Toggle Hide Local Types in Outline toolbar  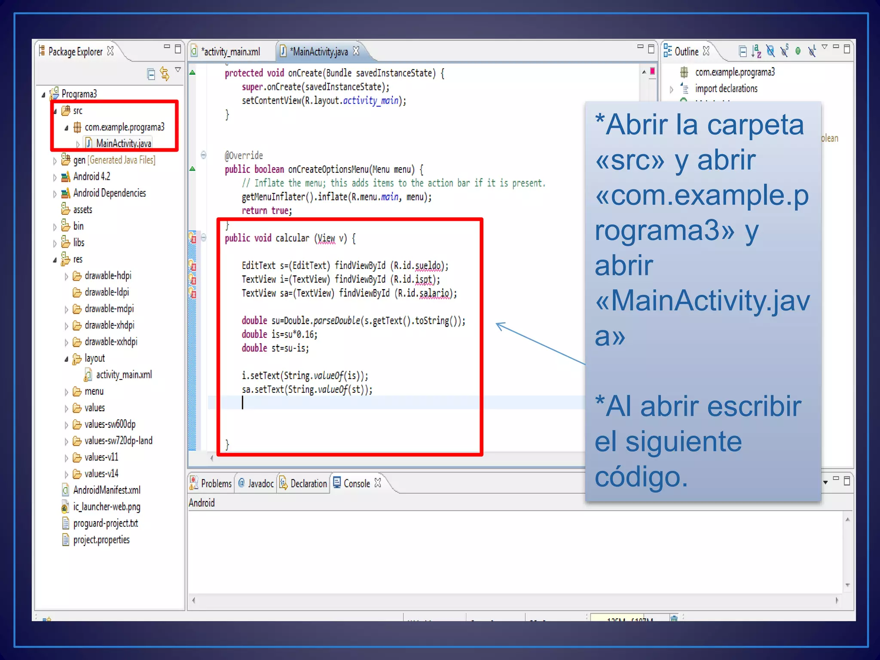coord(812,51)
